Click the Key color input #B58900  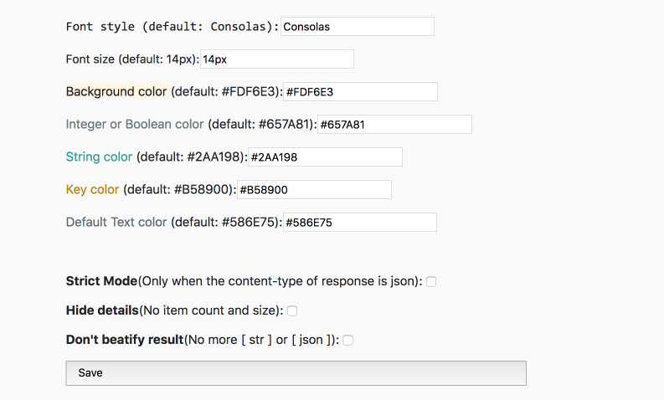(314, 190)
